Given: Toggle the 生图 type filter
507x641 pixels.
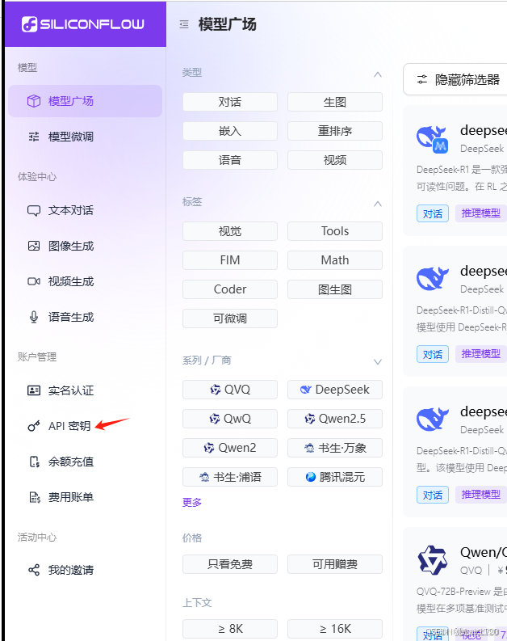Looking at the screenshot, I should coord(335,102).
